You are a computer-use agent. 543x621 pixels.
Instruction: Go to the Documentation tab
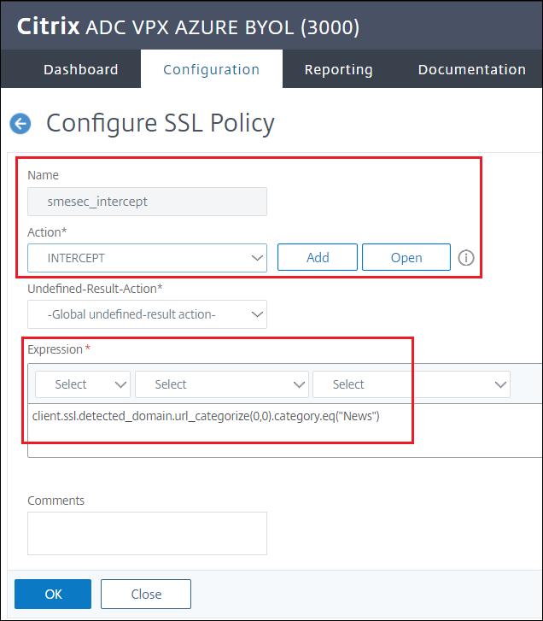coord(471,70)
